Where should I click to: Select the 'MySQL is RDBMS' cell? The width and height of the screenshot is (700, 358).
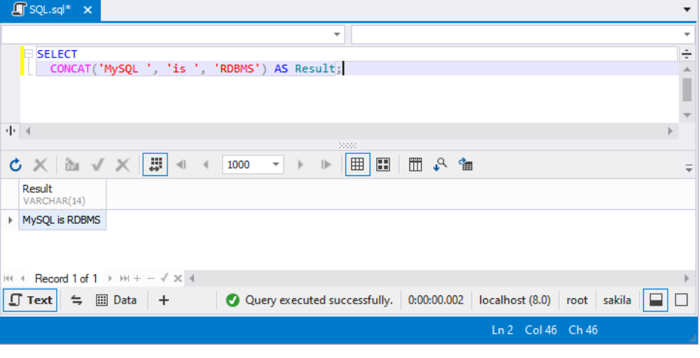(x=63, y=220)
